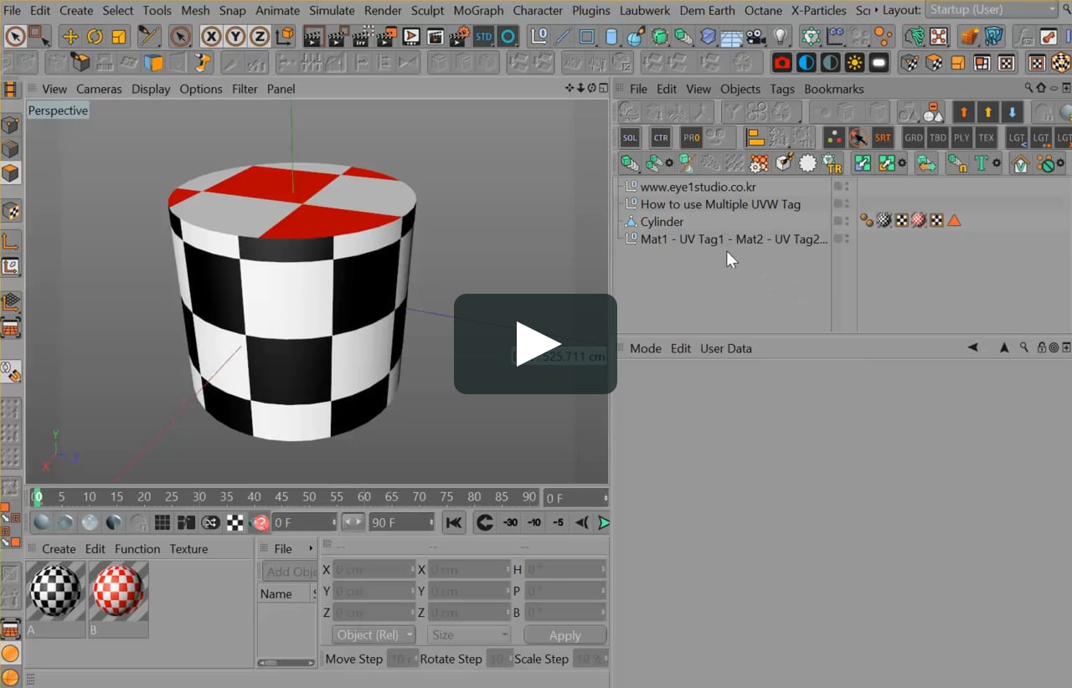The image size is (1072, 688).
Task: Click the Apply button
Action: 565,635
